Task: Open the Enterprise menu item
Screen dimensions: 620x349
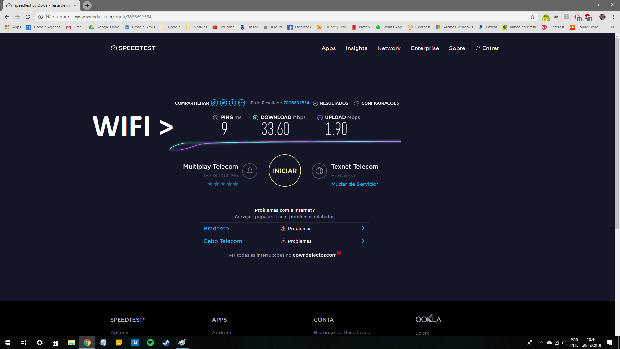Action: [x=425, y=48]
